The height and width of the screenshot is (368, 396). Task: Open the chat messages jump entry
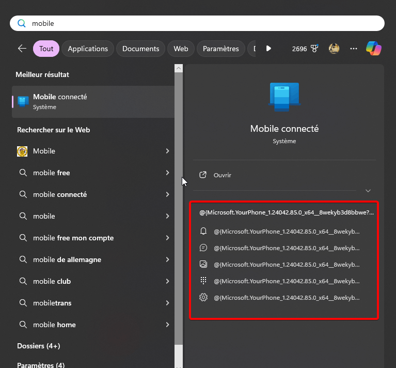tap(284, 248)
